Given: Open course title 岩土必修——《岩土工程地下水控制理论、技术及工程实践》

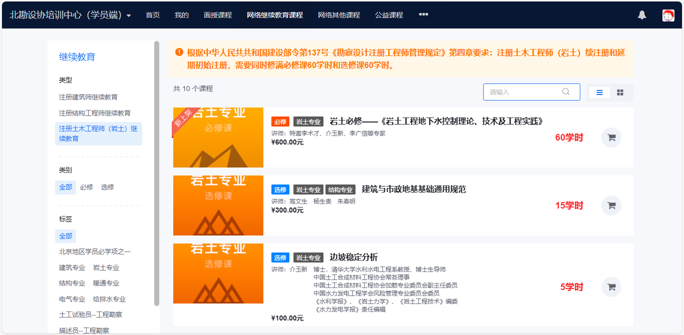Looking at the screenshot, I should coord(436,121).
